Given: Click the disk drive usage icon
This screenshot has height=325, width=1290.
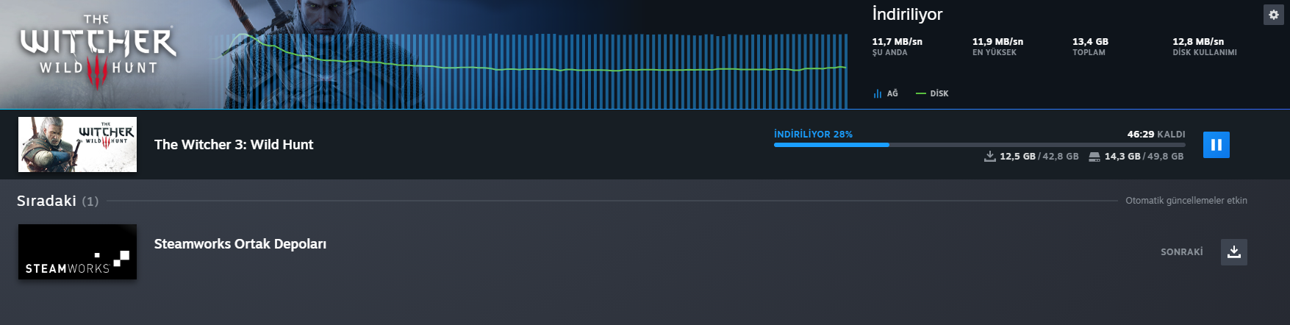Looking at the screenshot, I should pos(1094,157).
